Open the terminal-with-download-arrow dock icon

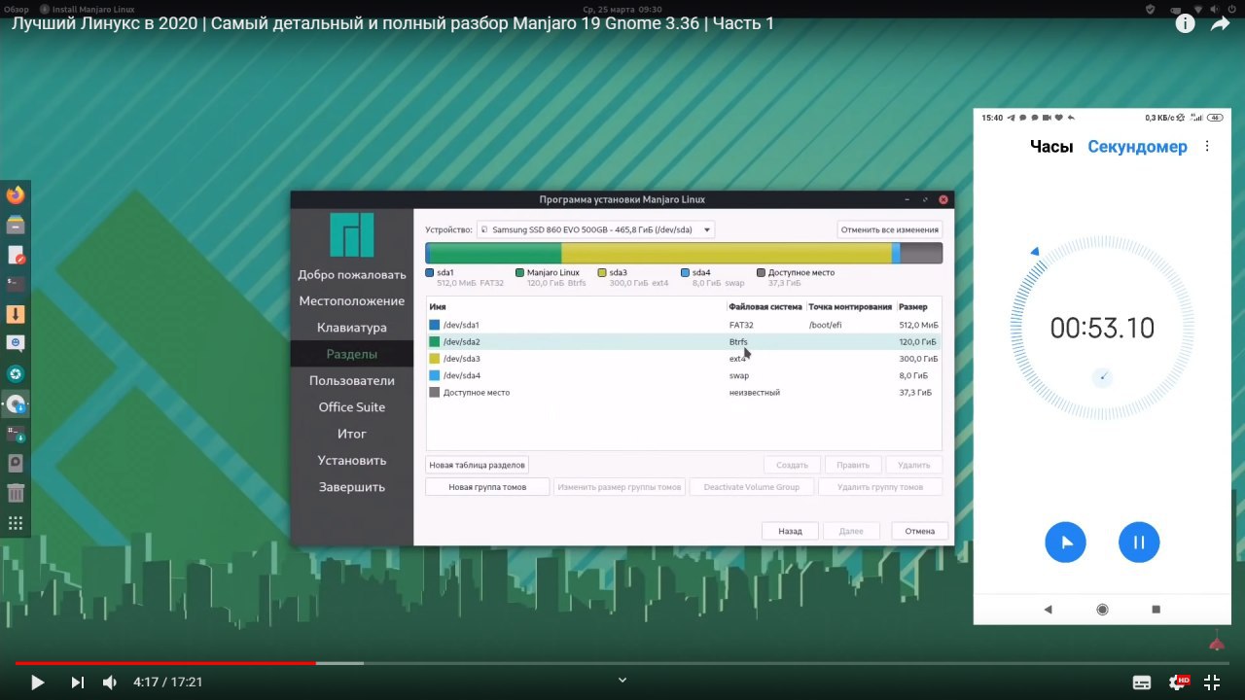pos(16,434)
